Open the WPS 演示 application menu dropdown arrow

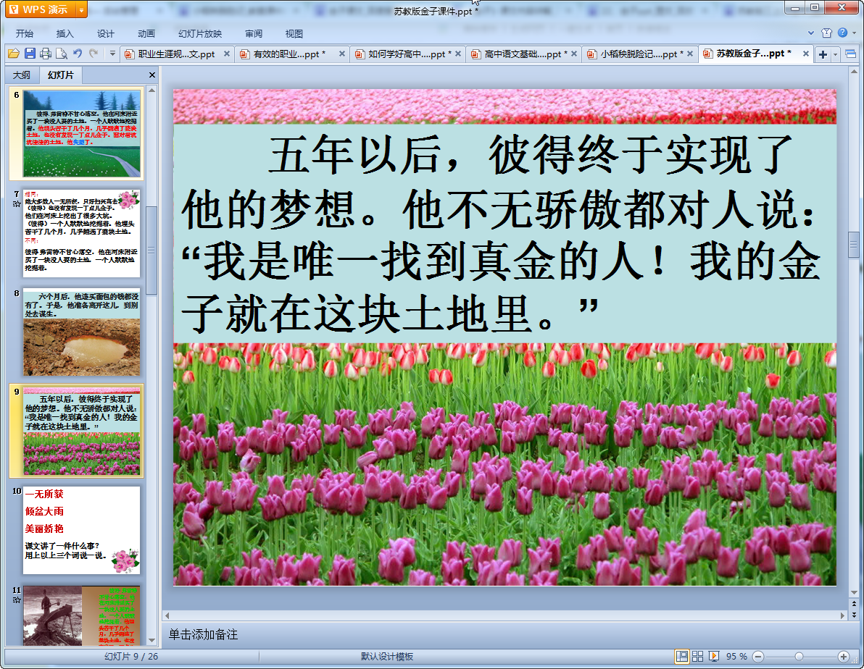point(82,10)
